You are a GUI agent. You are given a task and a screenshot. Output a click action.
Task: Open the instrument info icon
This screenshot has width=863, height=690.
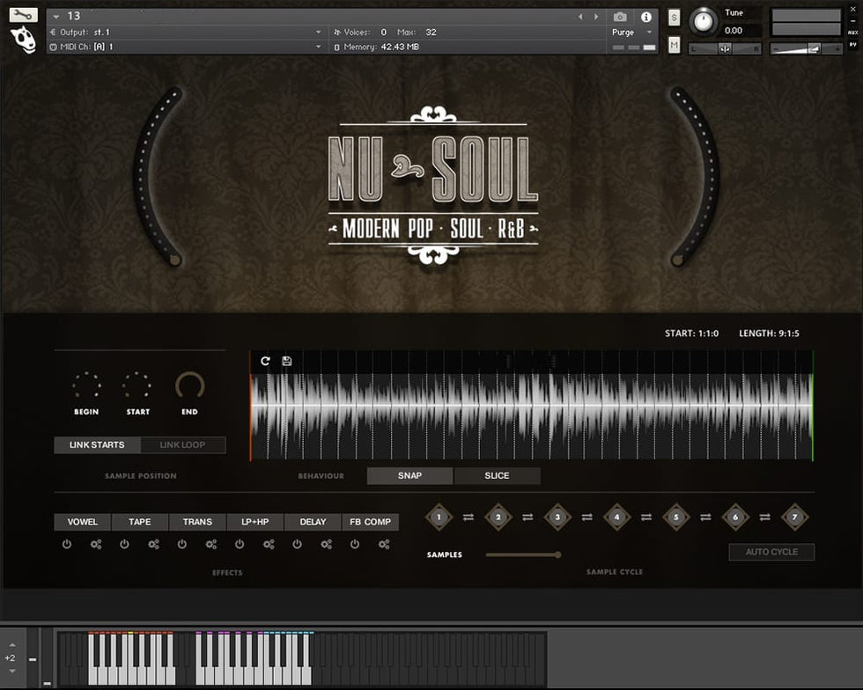[x=645, y=17]
